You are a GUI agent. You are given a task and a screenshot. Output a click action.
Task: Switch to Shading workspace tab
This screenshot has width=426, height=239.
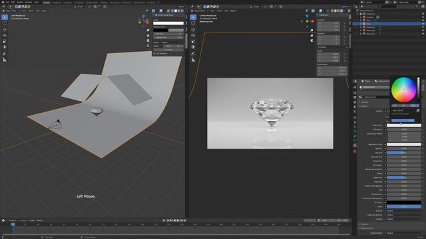tap(104, 3)
